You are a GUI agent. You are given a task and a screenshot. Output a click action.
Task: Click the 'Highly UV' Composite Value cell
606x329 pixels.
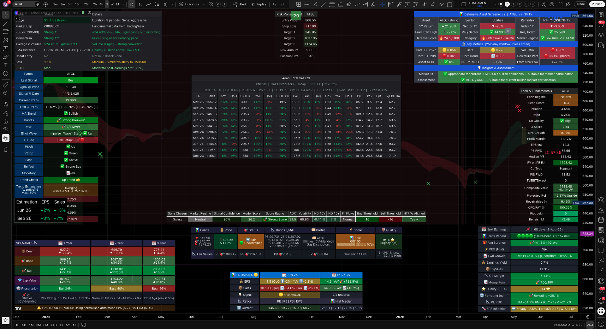click(x=566, y=188)
